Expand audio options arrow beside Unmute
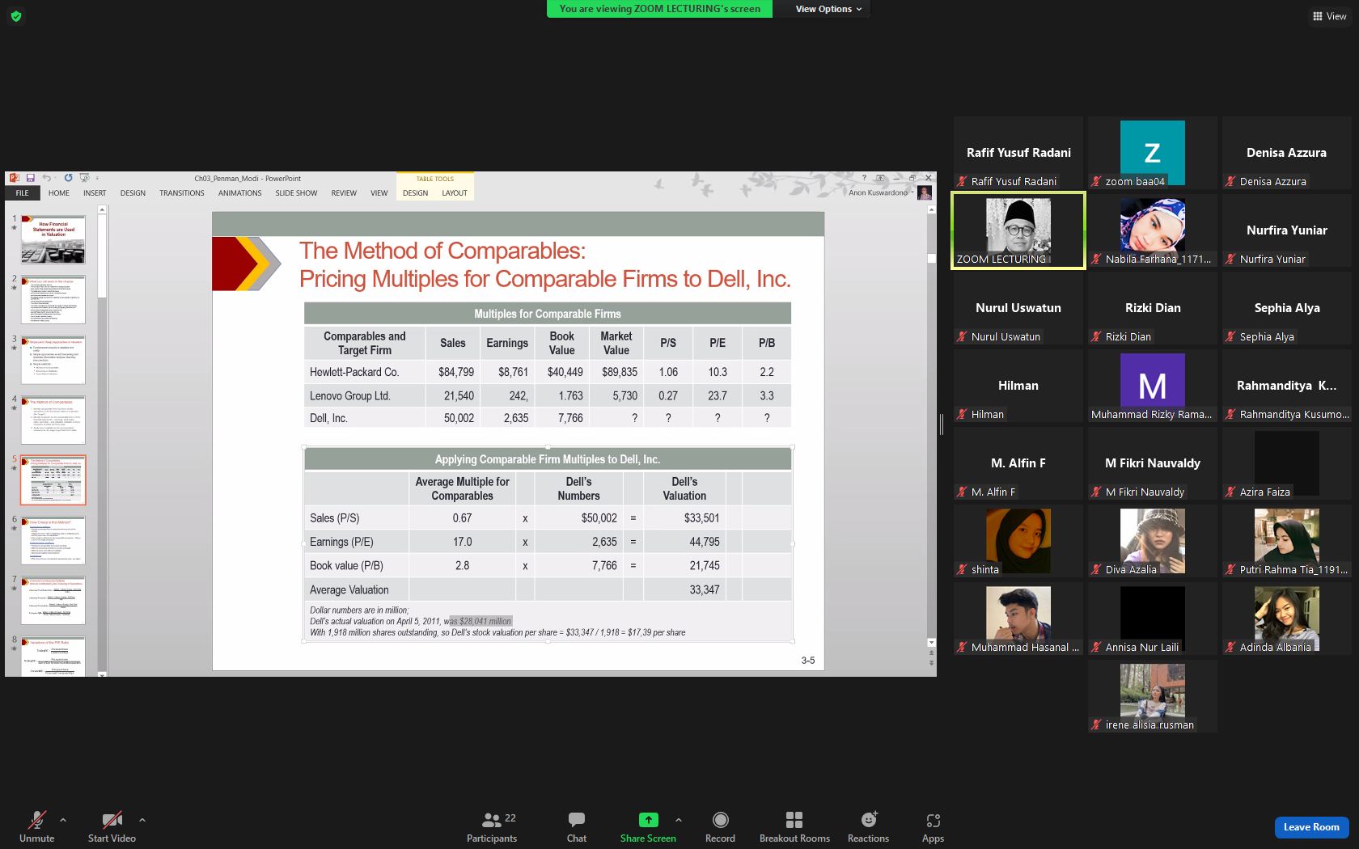 (63, 820)
